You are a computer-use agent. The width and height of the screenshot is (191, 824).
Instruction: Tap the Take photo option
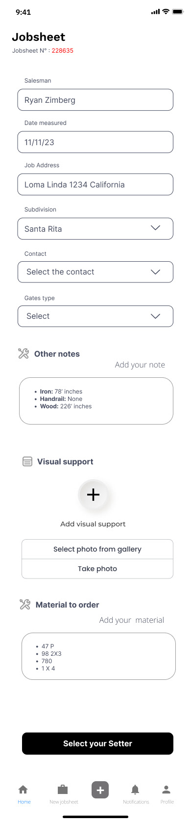tap(97, 569)
